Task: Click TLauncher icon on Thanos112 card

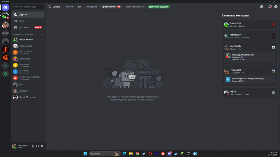Action: pyautogui.click(x=273, y=71)
